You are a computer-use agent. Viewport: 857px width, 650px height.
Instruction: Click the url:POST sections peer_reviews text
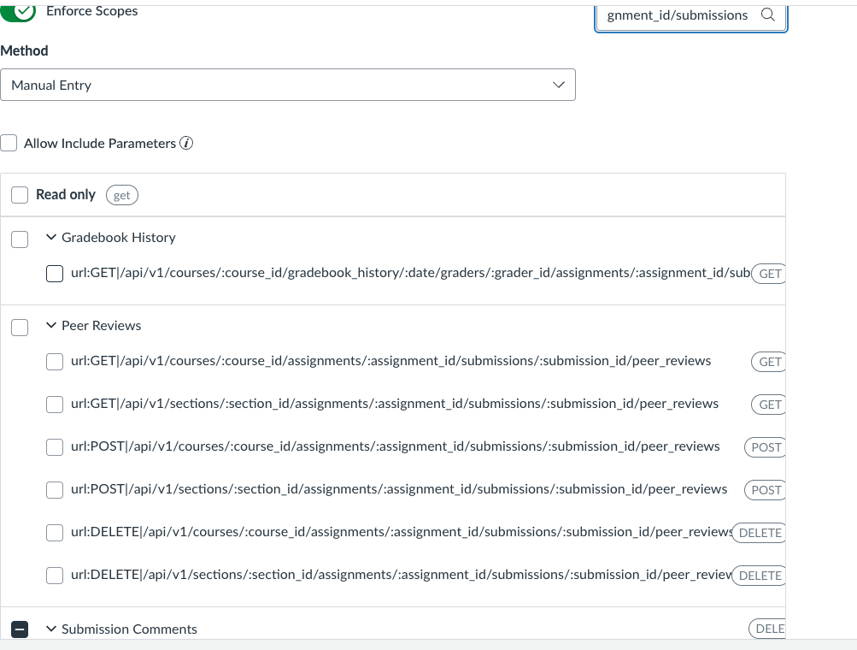pos(399,488)
